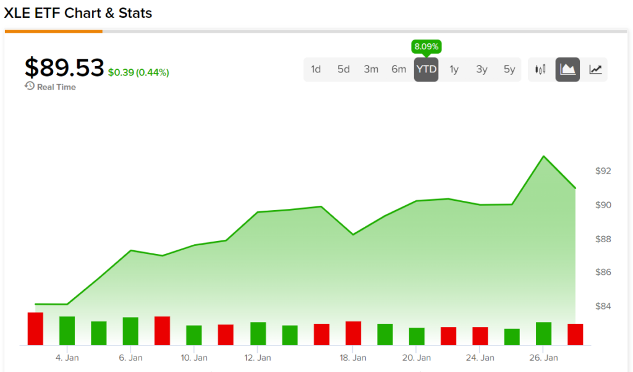Viewport: 633px width, 372px height.
Task: Click the green volume bar above 26. Jan
Action: [x=543, y=334]
